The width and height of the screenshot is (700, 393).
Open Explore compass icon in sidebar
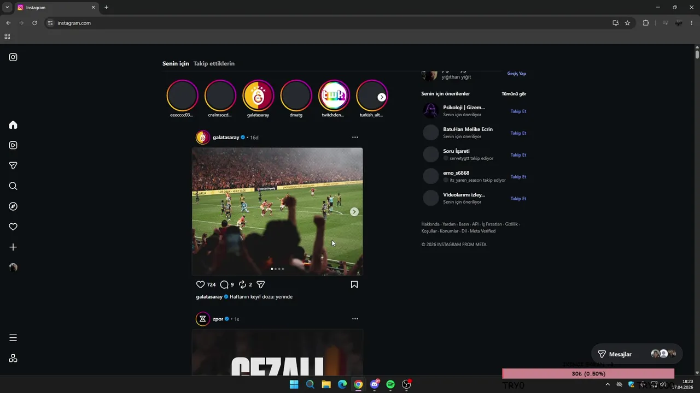[13, 206]
